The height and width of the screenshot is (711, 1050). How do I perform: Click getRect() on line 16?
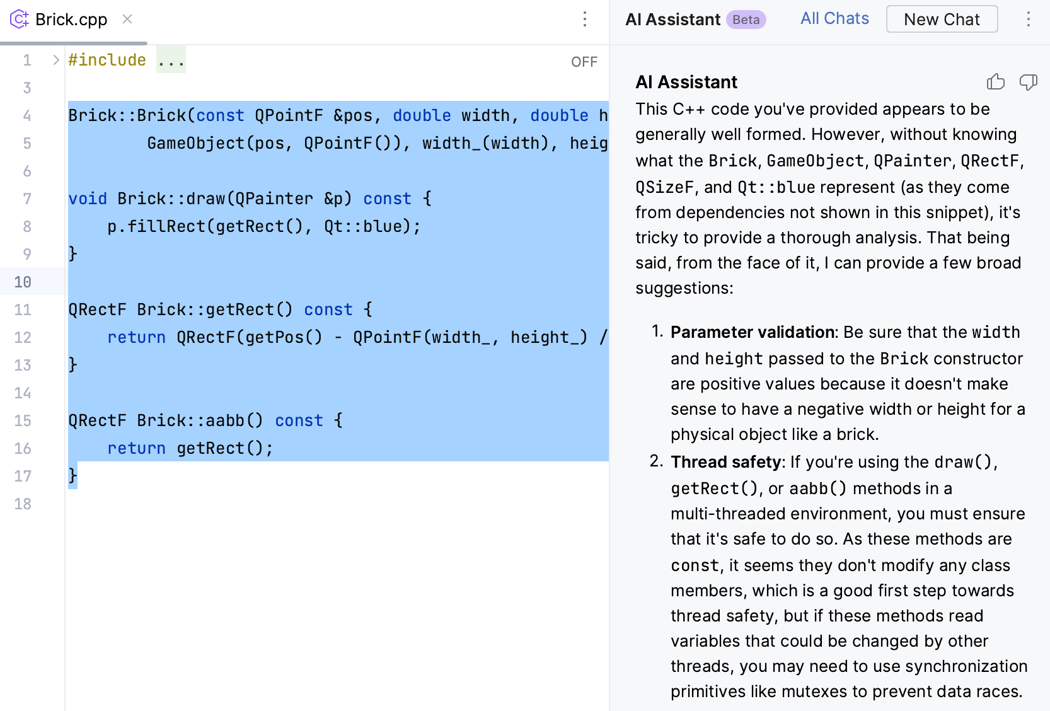[224, 448]
